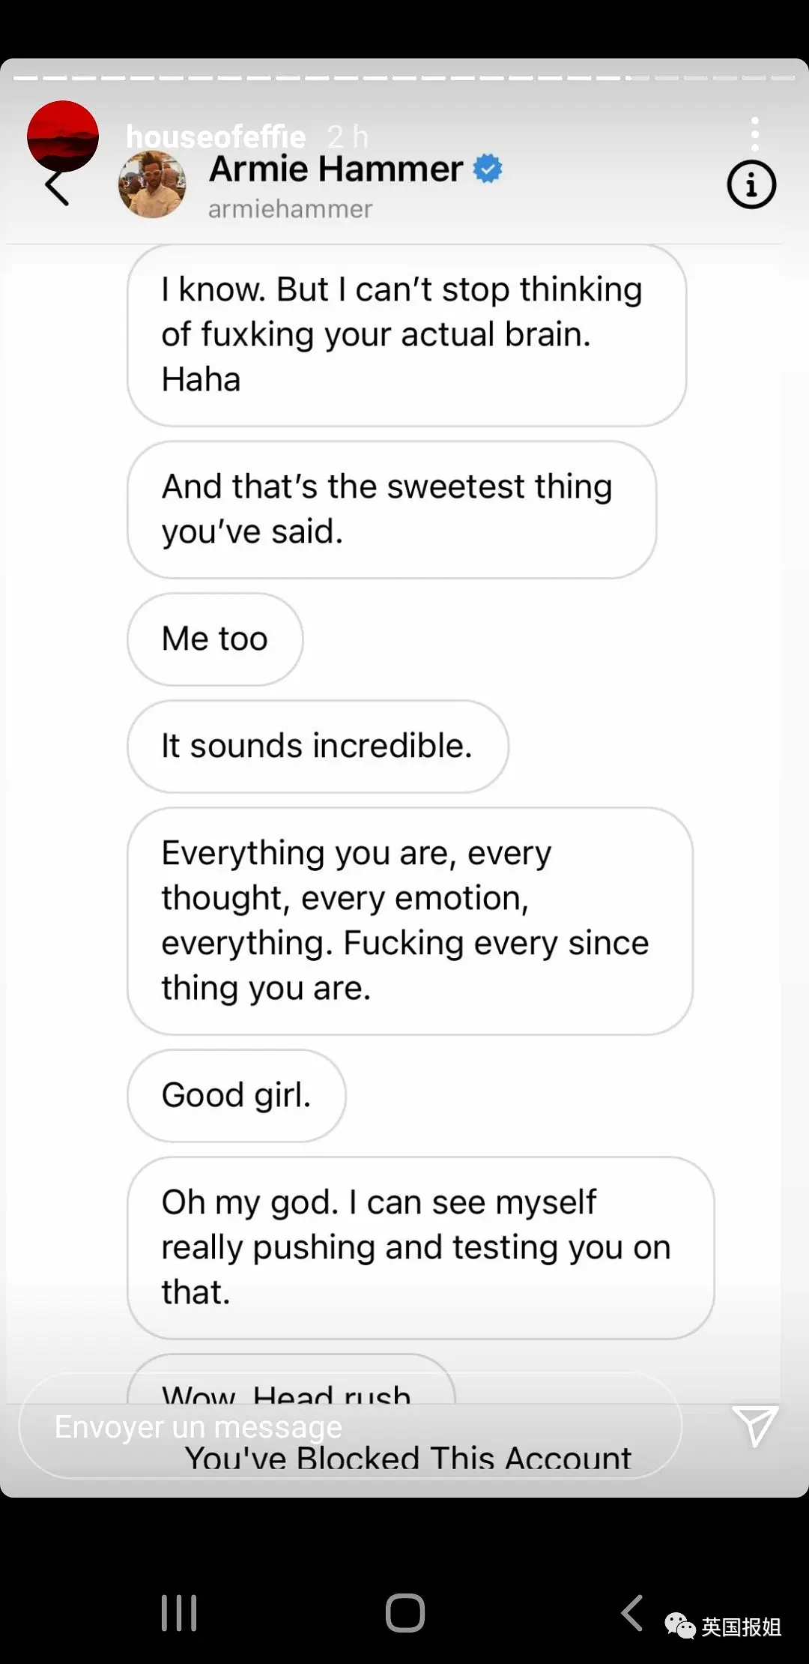Open the story's three-dot more options menu

click(x=754, y=134)
